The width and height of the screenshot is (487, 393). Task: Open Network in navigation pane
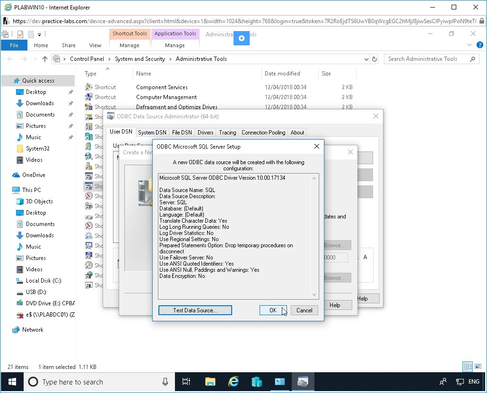[33, 330]
